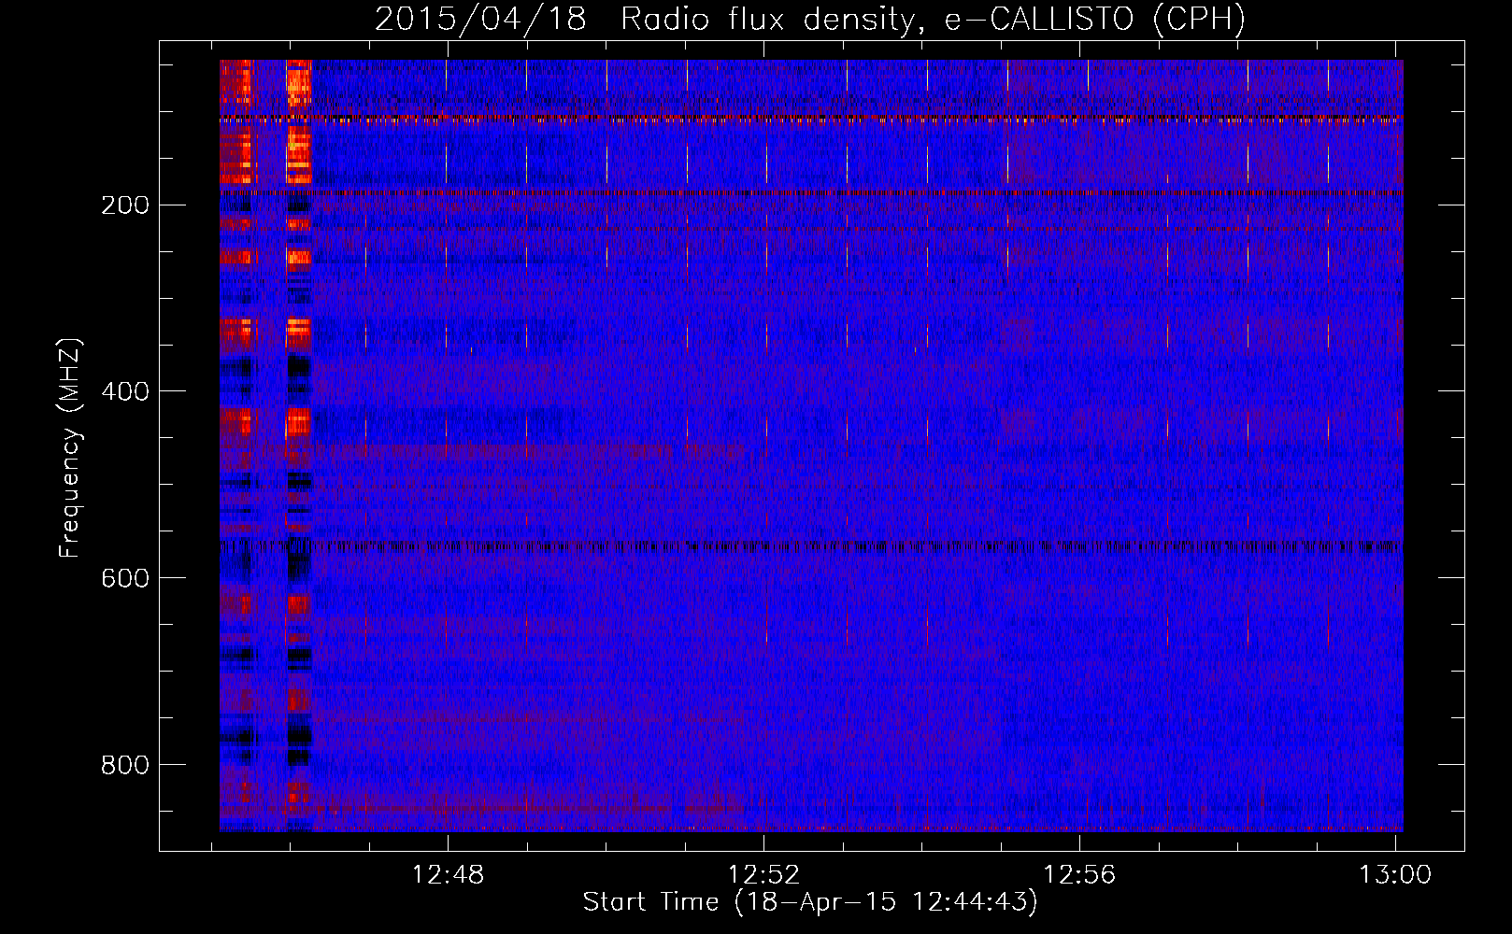Click the 'Frequency (MHZ)' axis label
1512x934 pixels.
point(70,448)
